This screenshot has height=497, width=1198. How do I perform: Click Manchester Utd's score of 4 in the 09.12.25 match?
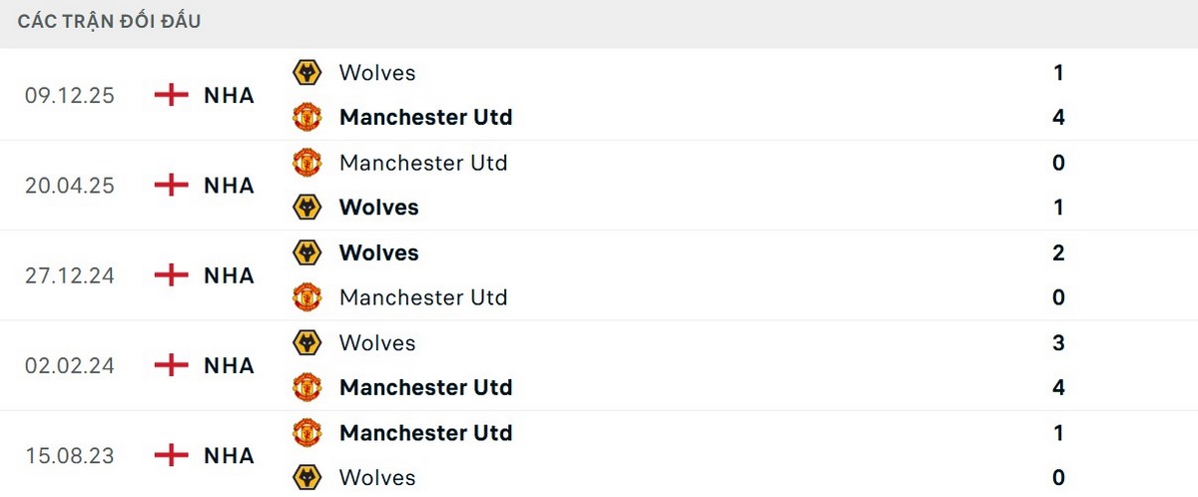pyautogui.click(x=1058, y=117)
